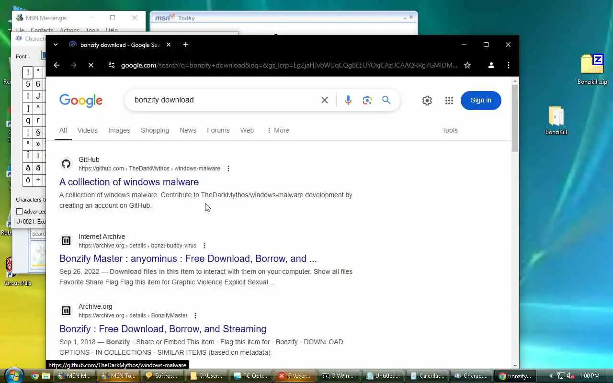Select the exclamation mark character in Character Map

(28, 72)
